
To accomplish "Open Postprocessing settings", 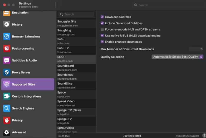I will 23,49.
